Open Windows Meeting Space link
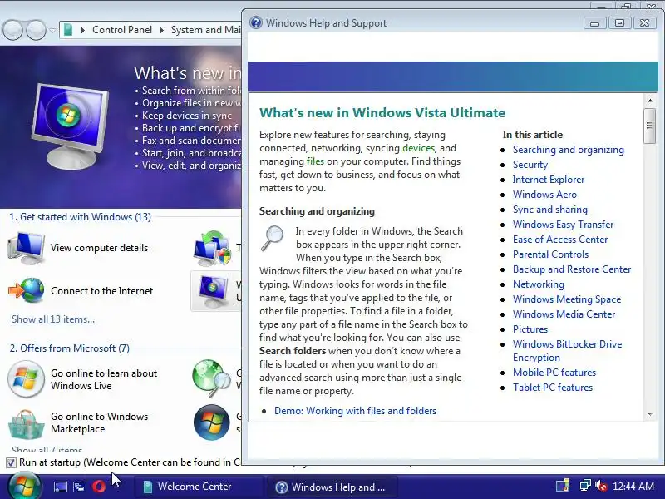 [x=567, y=299]
